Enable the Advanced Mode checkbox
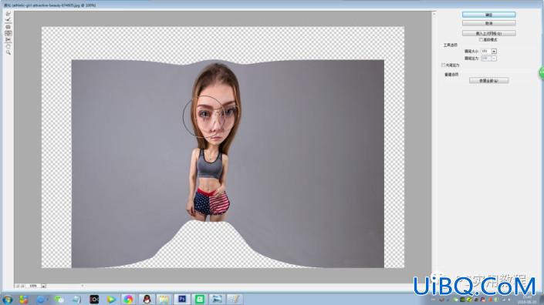 [x=481, y=40]
